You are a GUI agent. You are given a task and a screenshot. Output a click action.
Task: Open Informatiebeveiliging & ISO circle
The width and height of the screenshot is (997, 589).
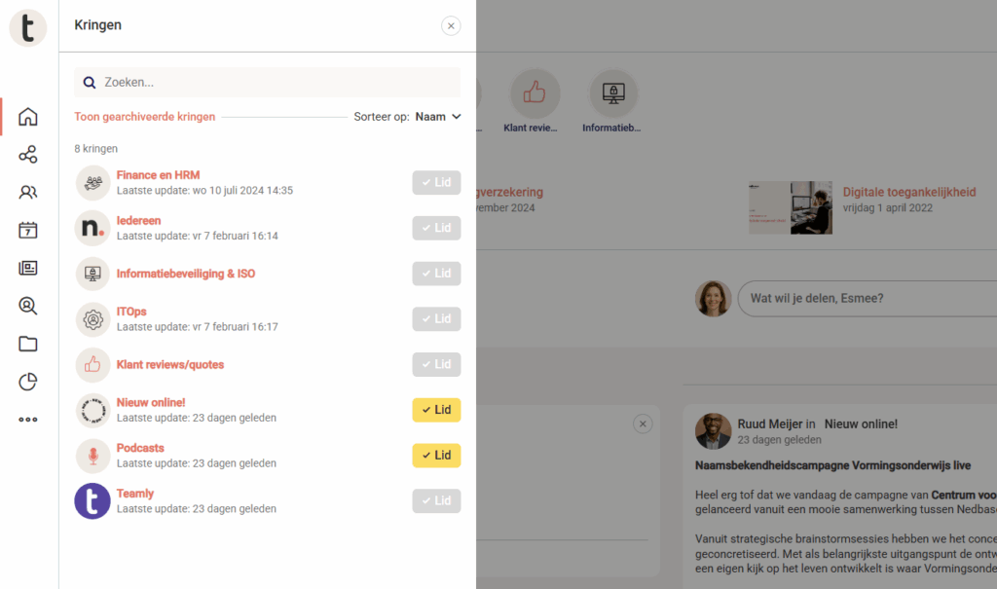(185, 274)
